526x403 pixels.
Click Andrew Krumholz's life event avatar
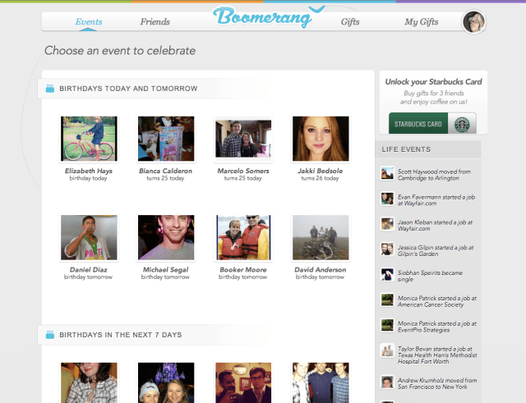click(387, 382)
